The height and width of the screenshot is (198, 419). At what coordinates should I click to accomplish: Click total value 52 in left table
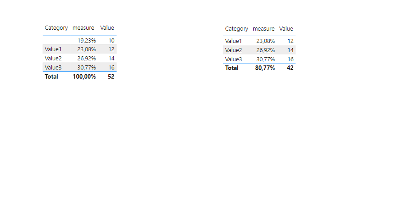coord(111,77)
